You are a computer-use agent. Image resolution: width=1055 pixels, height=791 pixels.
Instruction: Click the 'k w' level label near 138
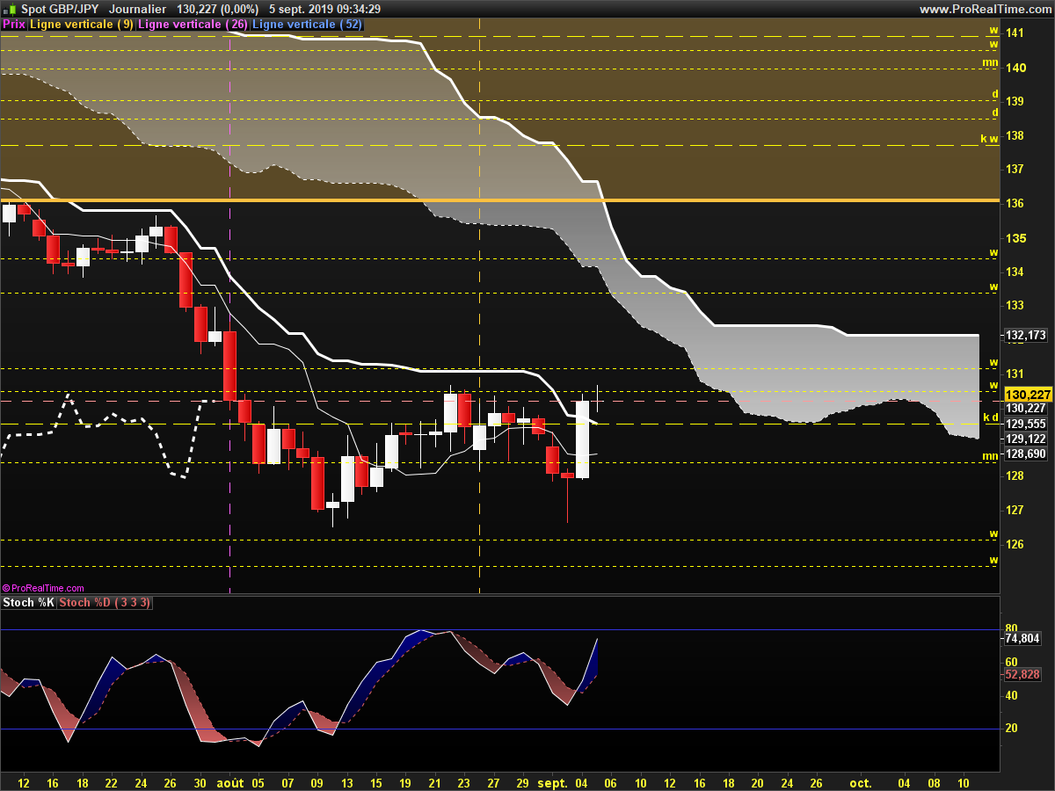click(x=989, y=139)
